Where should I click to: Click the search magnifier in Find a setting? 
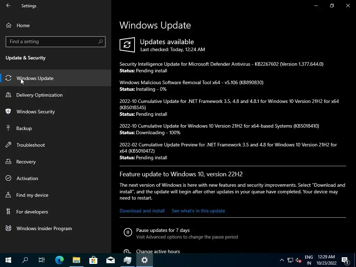coord(100,42)
